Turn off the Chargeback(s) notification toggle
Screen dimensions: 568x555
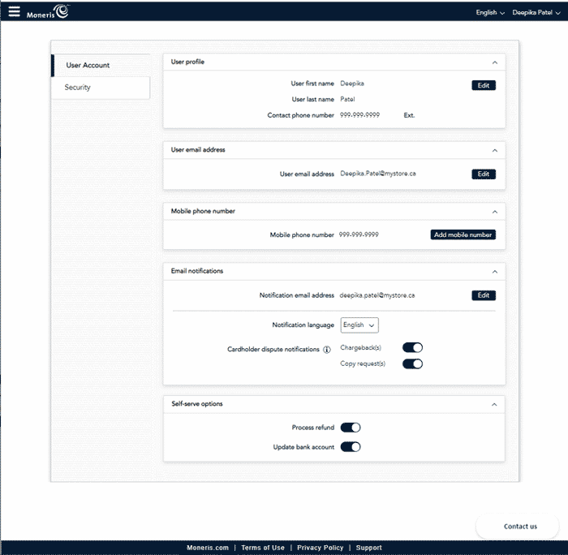(412, 348)
